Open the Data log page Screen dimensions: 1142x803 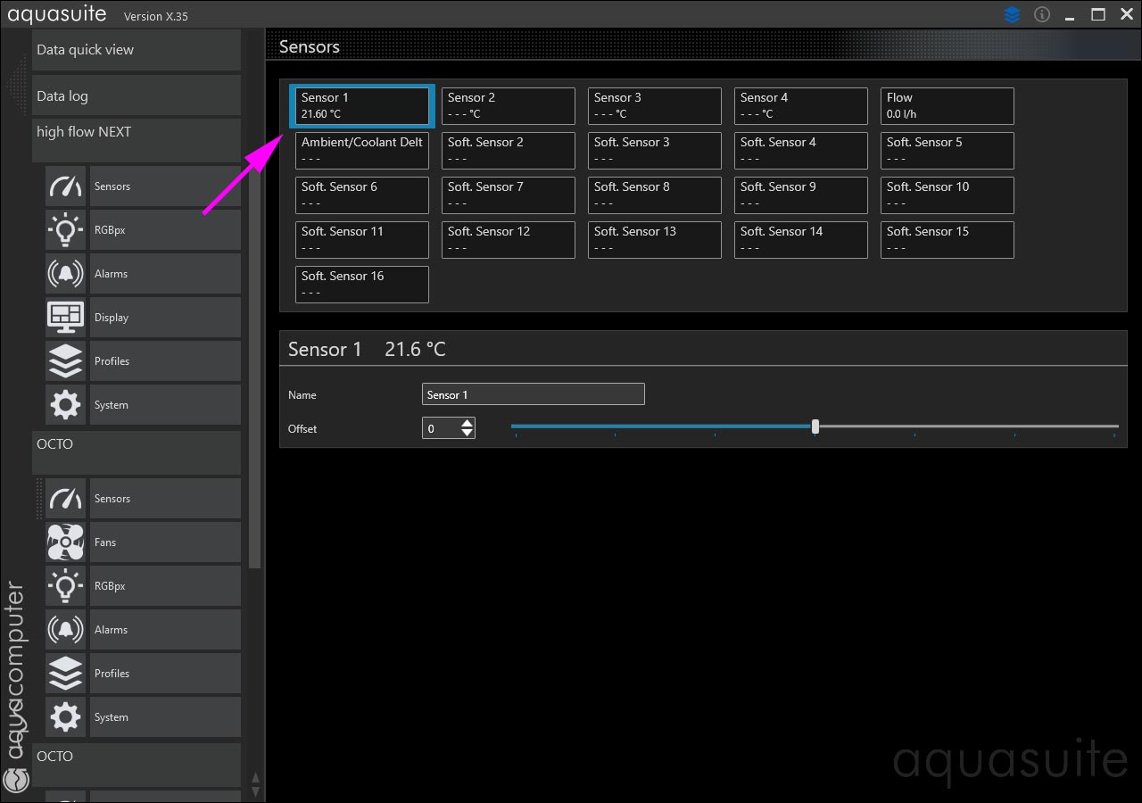tap(136, 95)
